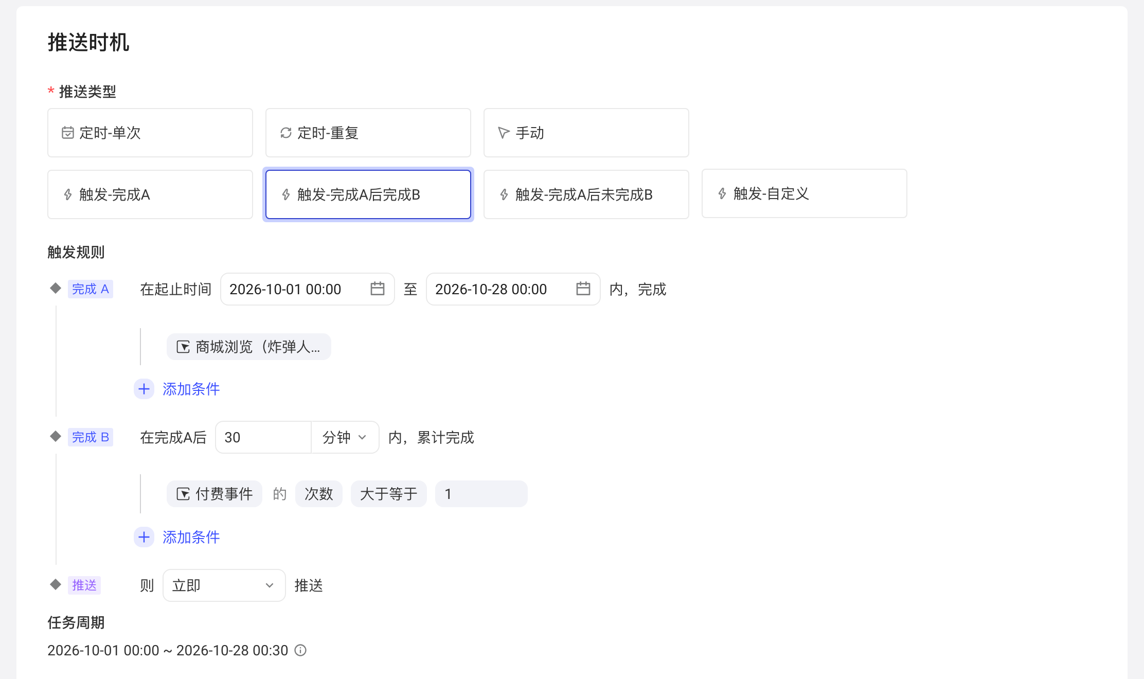Open calendar icon of end date 2026-10-28
The height and width of the screenshot is (679, 1144).
(x=583, y=289)
